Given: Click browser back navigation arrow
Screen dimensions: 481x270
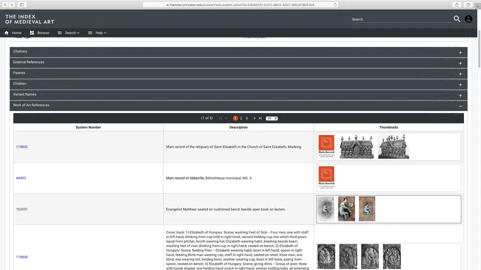Looking at the screenshot, I should [5, 5].
